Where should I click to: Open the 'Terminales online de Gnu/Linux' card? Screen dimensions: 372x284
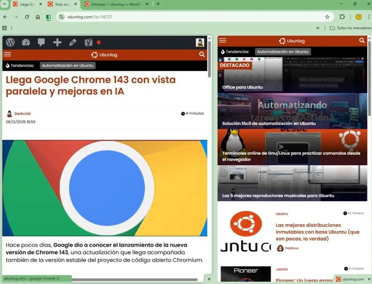292,147
